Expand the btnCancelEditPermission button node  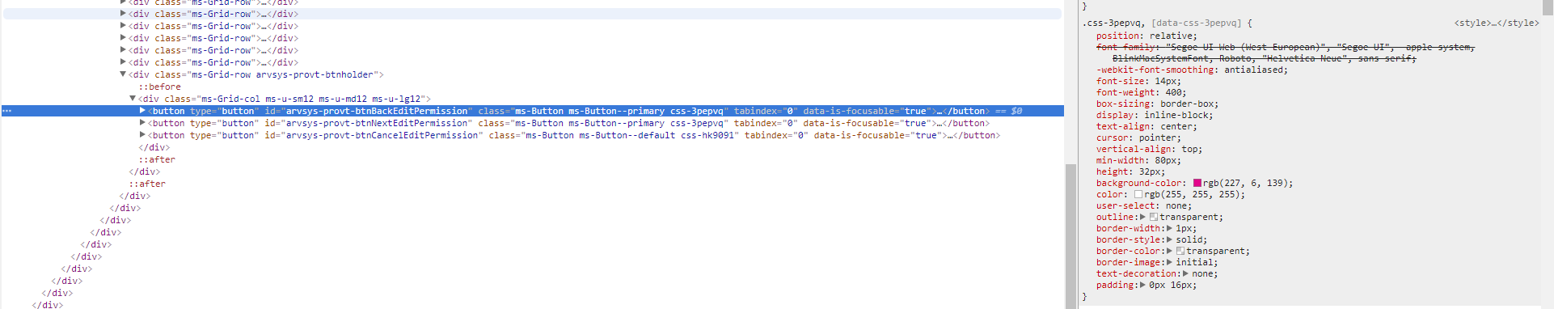tap(142, 135)
